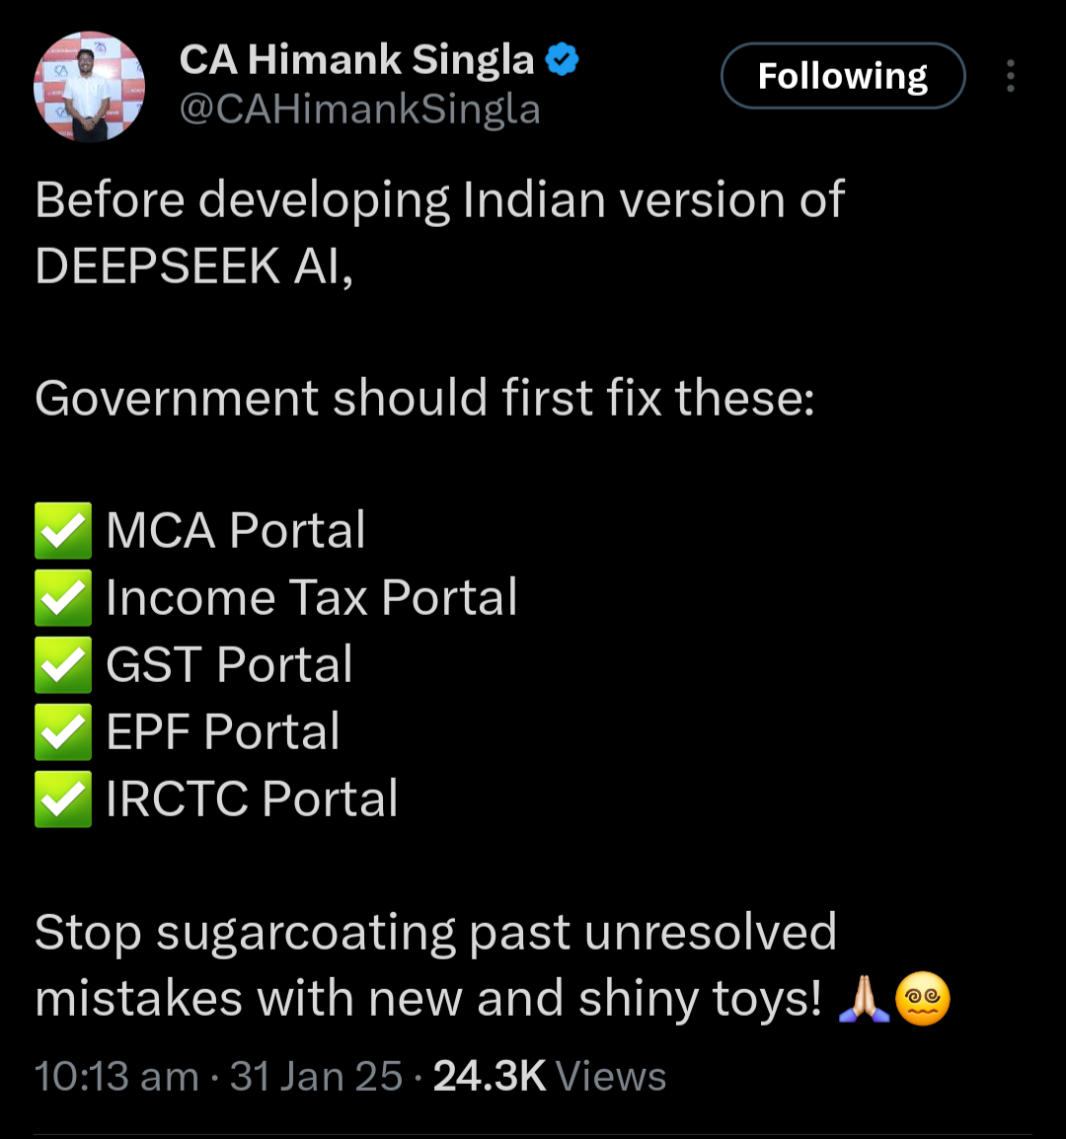Click the DEEPSEEK AI text
Screen dimensions: 1066x1139
193,266
